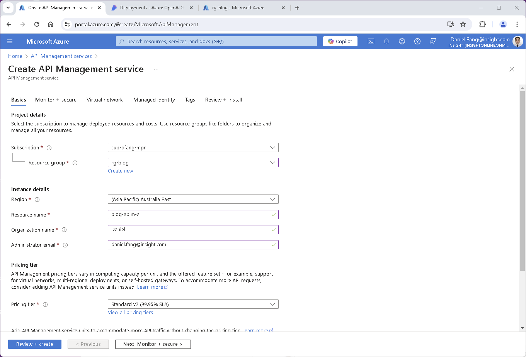Click the Microsoft Azure header title

(48, 41)
